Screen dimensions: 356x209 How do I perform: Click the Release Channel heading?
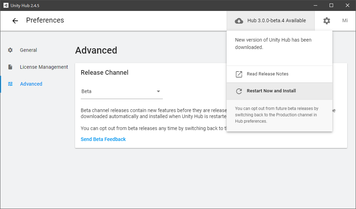coord(105,73)
